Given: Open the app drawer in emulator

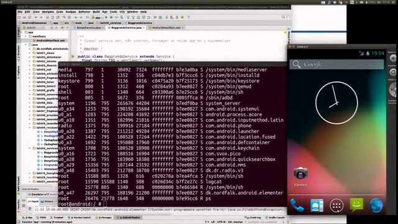Looking at the screenshot, I should point(336,205).
